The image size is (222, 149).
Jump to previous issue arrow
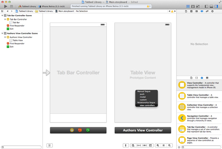pos(169,11)
